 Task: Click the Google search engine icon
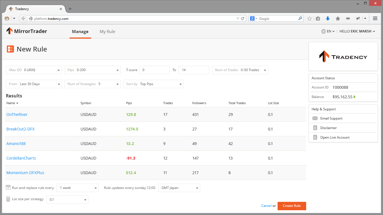coord(252,18)
